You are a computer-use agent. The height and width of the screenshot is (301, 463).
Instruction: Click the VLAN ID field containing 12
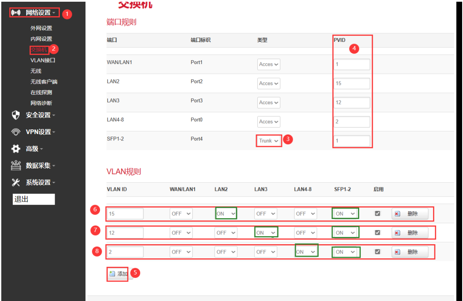point(125,233)
